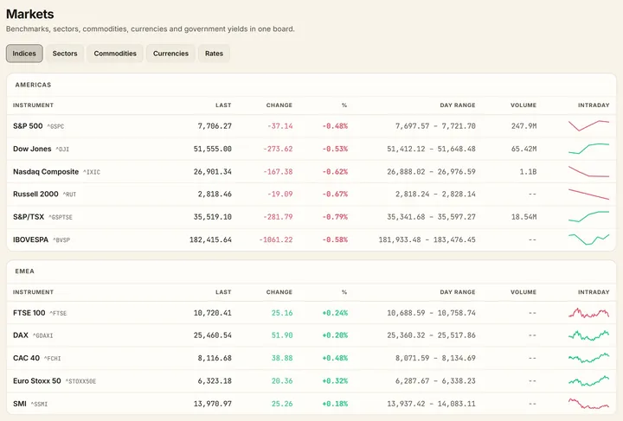Viewport: 623px width, 421px height.
Task: Click the S&P 500 change value -37.14
Action: coord(279,126)
